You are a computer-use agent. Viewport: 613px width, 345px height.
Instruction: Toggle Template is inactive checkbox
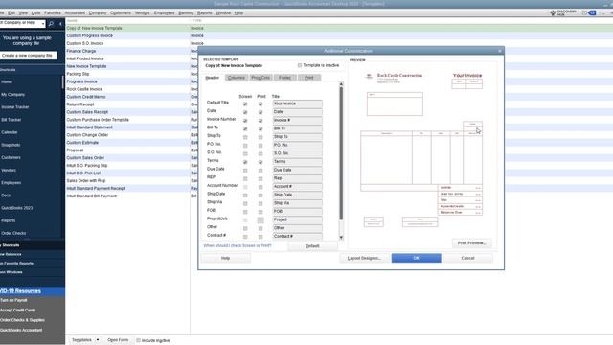(x=300, y=65)
